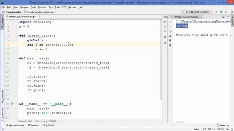Open the Event Log

[223, 125]
